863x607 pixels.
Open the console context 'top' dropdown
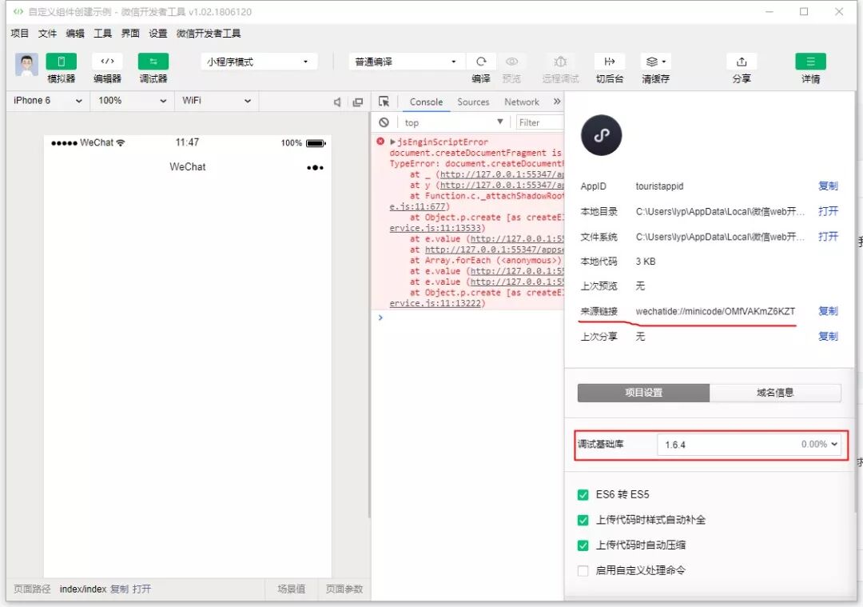point(454,122)
